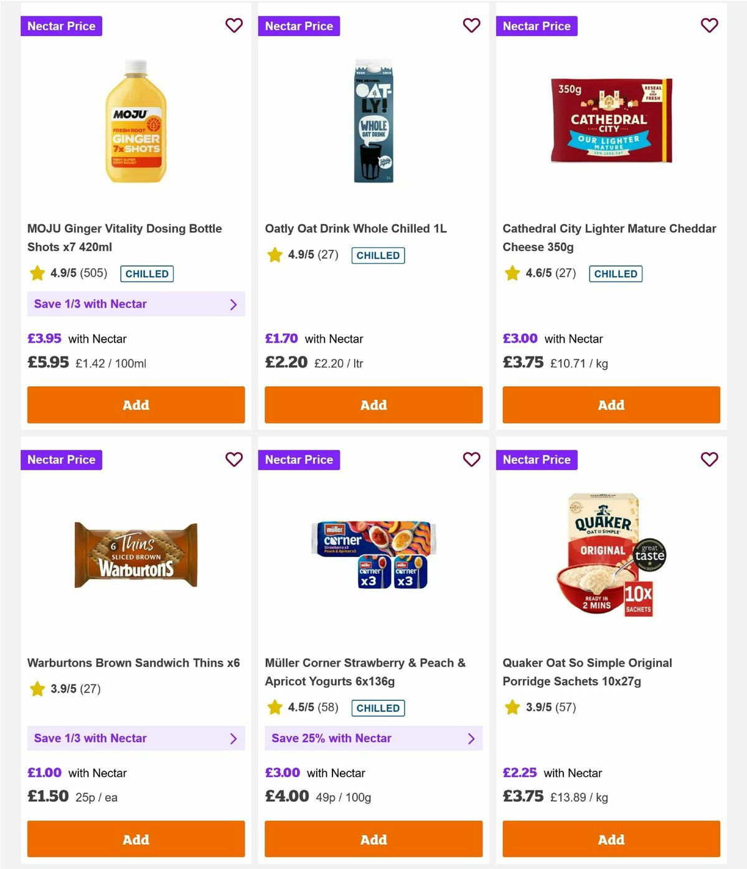
Task: Expand Save 25% with Nectar on Müller yogurts
Action: pyautogui.click(x=374, y=738)
